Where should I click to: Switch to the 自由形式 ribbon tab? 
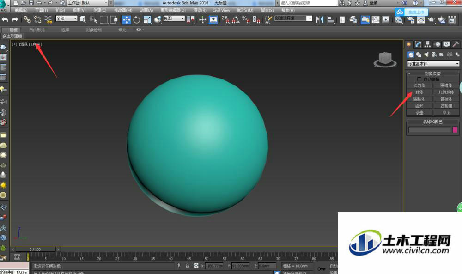37,30
